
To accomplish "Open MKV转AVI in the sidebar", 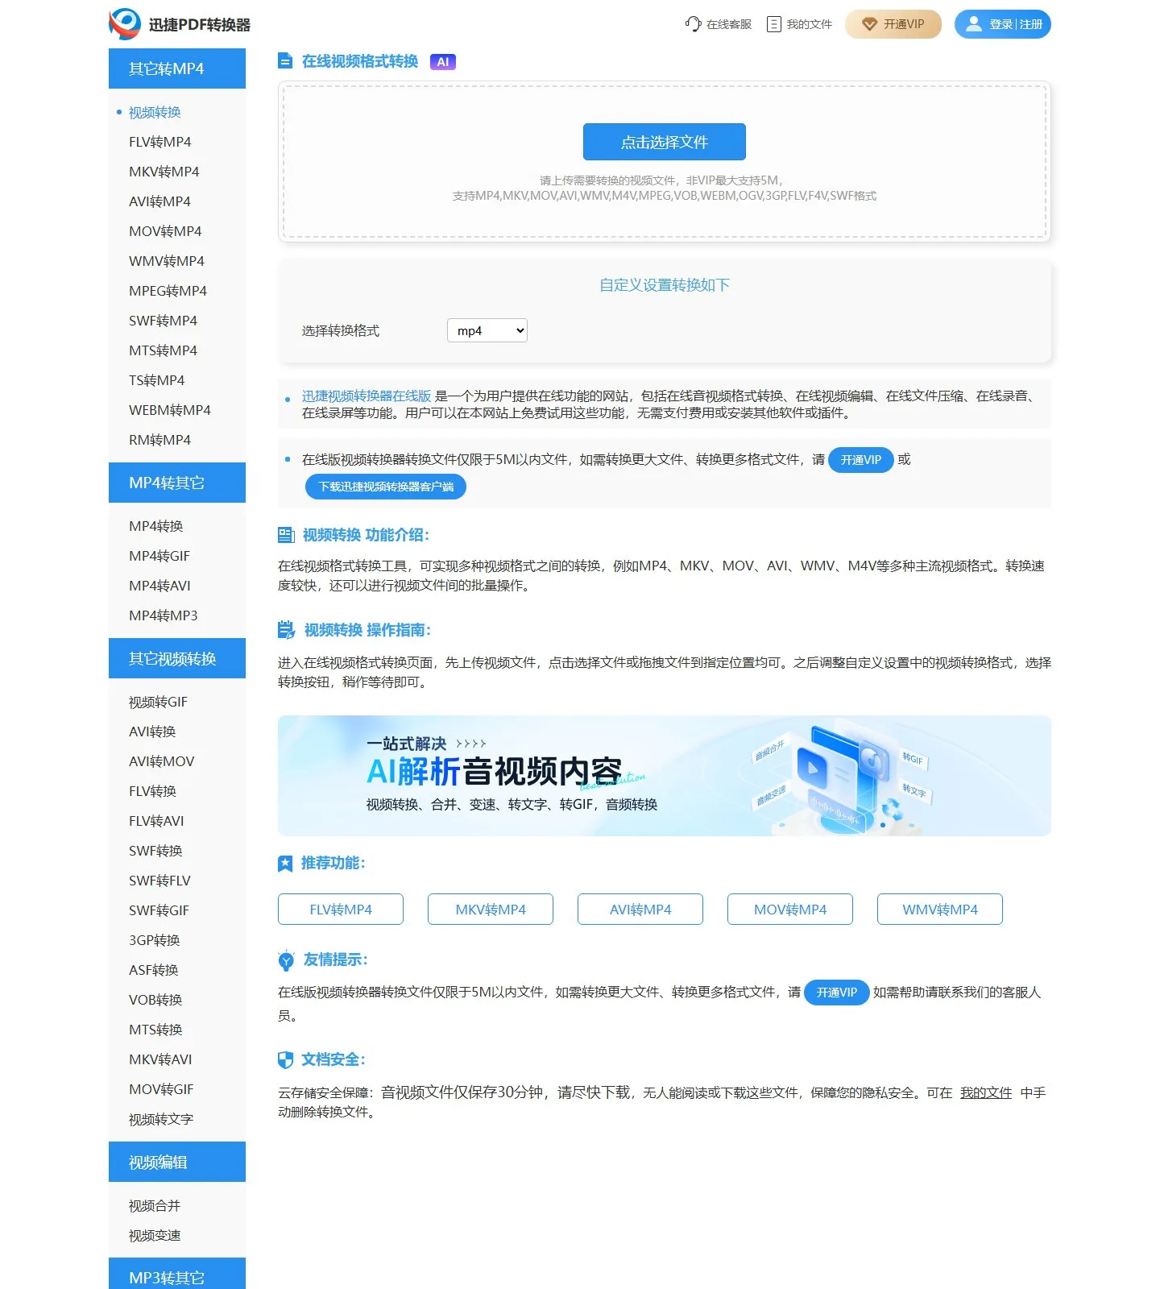I will (160, 1059).
